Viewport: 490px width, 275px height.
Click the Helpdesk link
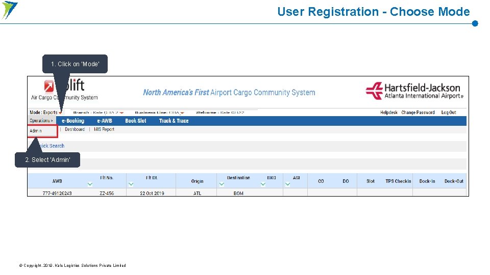click(x=389, y=112)
